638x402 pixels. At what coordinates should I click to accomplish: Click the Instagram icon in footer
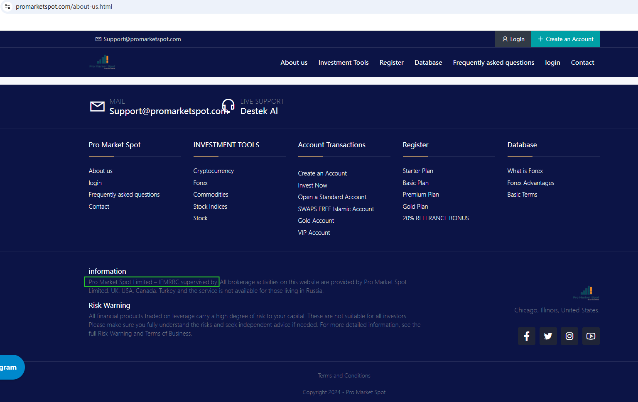coord(569,336)
